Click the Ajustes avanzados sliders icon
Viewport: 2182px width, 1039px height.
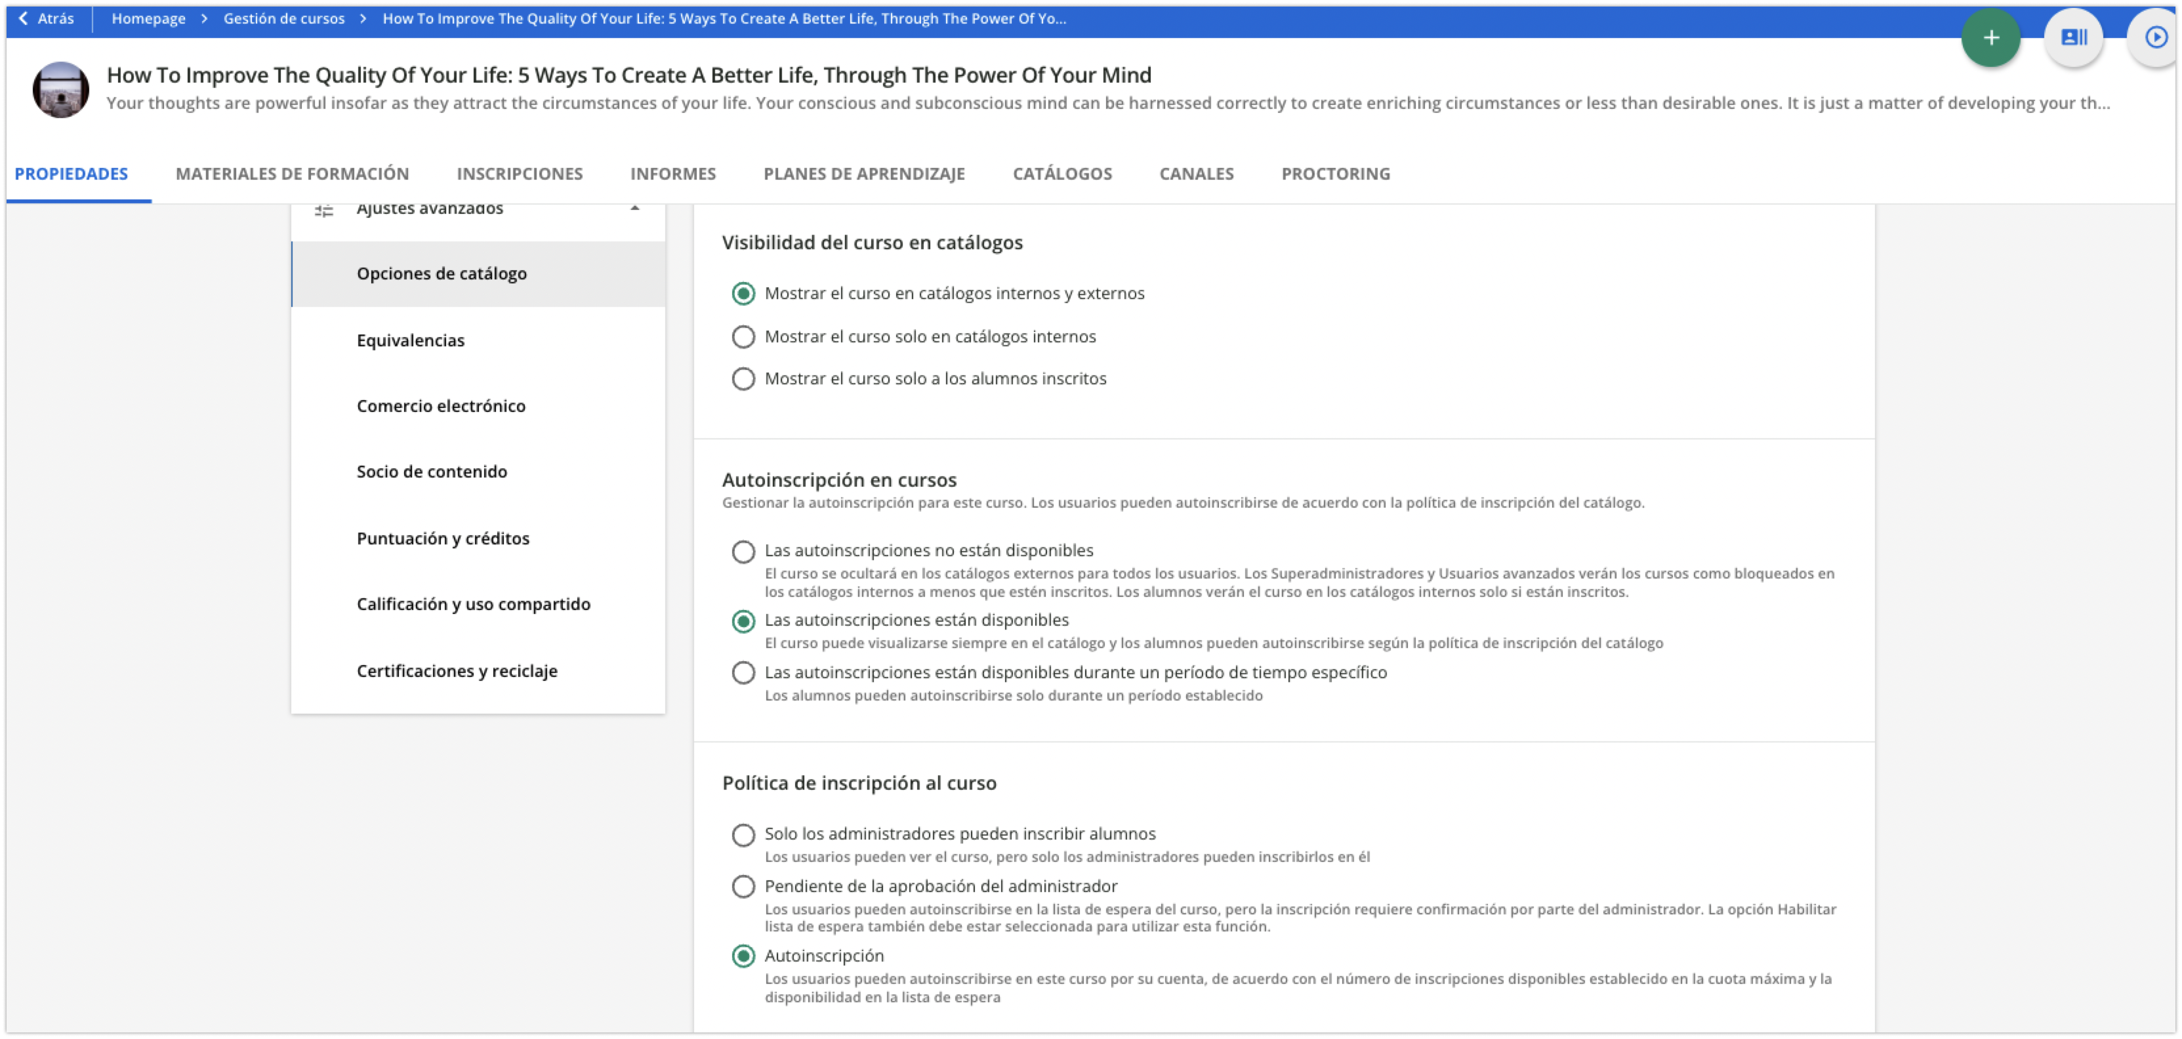tap(323, 210)
